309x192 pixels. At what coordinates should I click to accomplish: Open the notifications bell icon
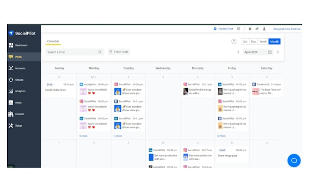(x=250, y=29)
